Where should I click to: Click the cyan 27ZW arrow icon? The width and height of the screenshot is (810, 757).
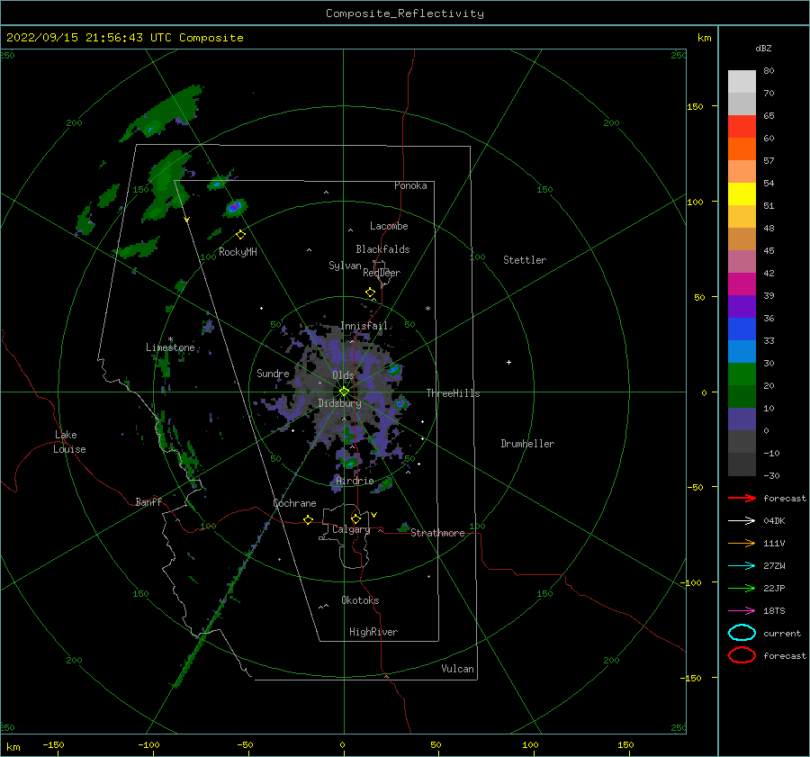742,566
